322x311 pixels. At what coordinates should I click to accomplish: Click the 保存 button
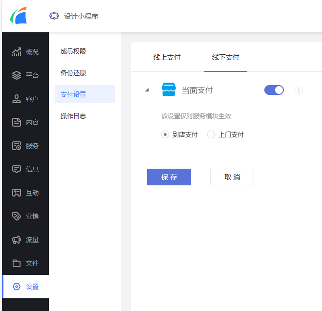point(169,177)
